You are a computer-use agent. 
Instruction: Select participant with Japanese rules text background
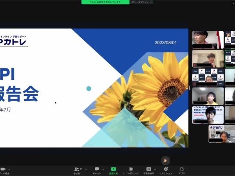point(208,115)
